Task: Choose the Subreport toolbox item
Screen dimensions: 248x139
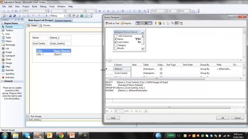Action: click(10, 56)
